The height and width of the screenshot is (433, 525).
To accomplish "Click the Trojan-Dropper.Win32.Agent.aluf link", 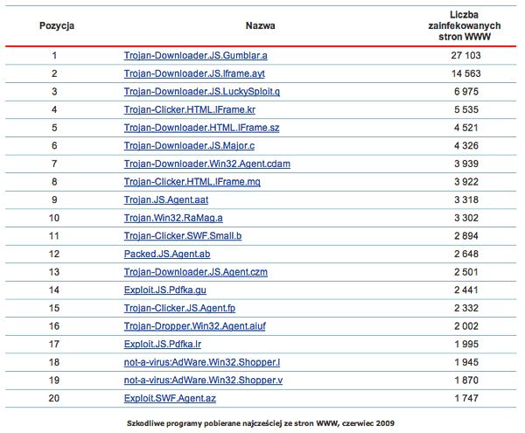I will (194, 326).
